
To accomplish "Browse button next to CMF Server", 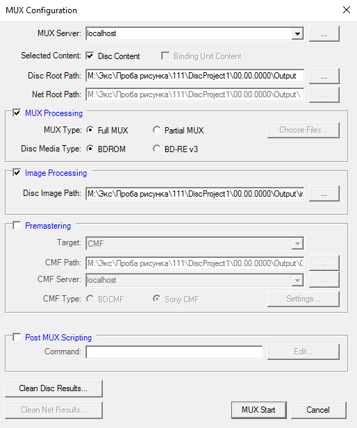I will (324, 280).
